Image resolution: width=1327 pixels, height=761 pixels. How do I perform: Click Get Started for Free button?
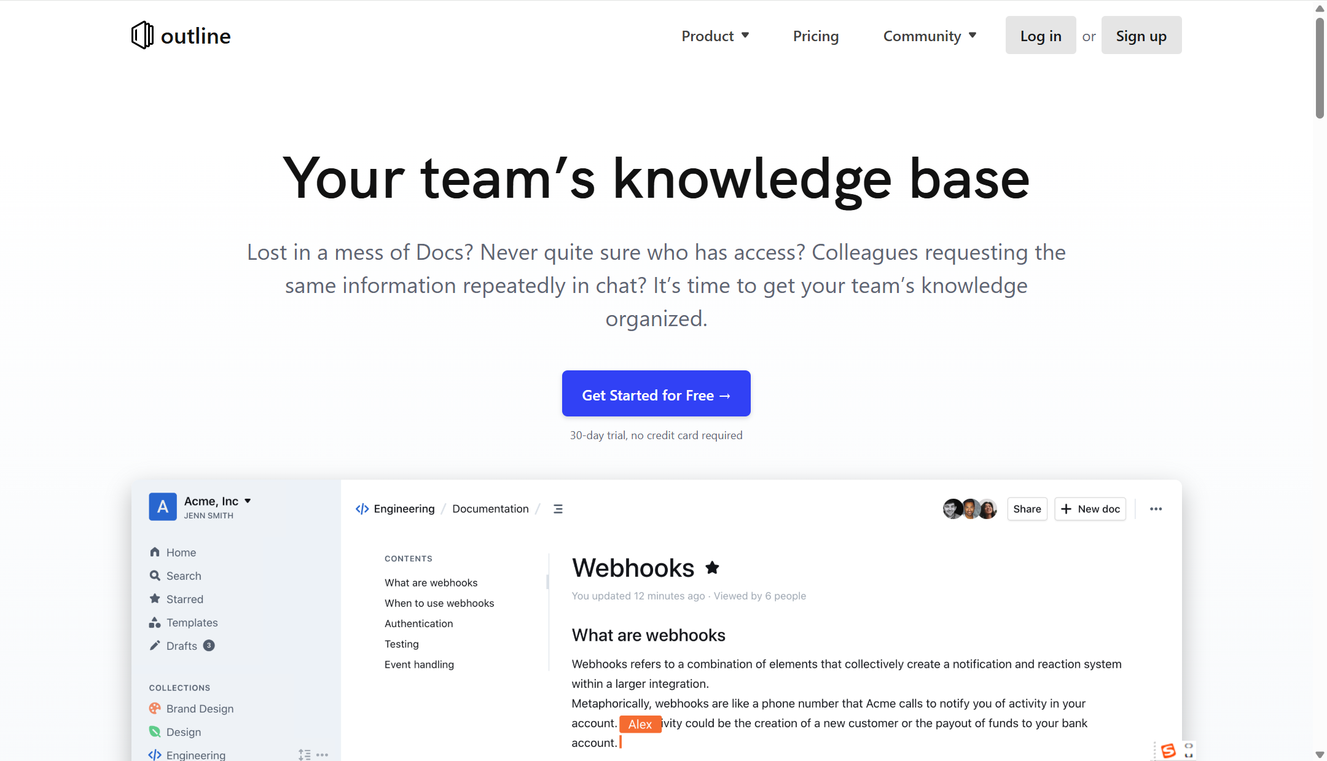pos(656,394)
